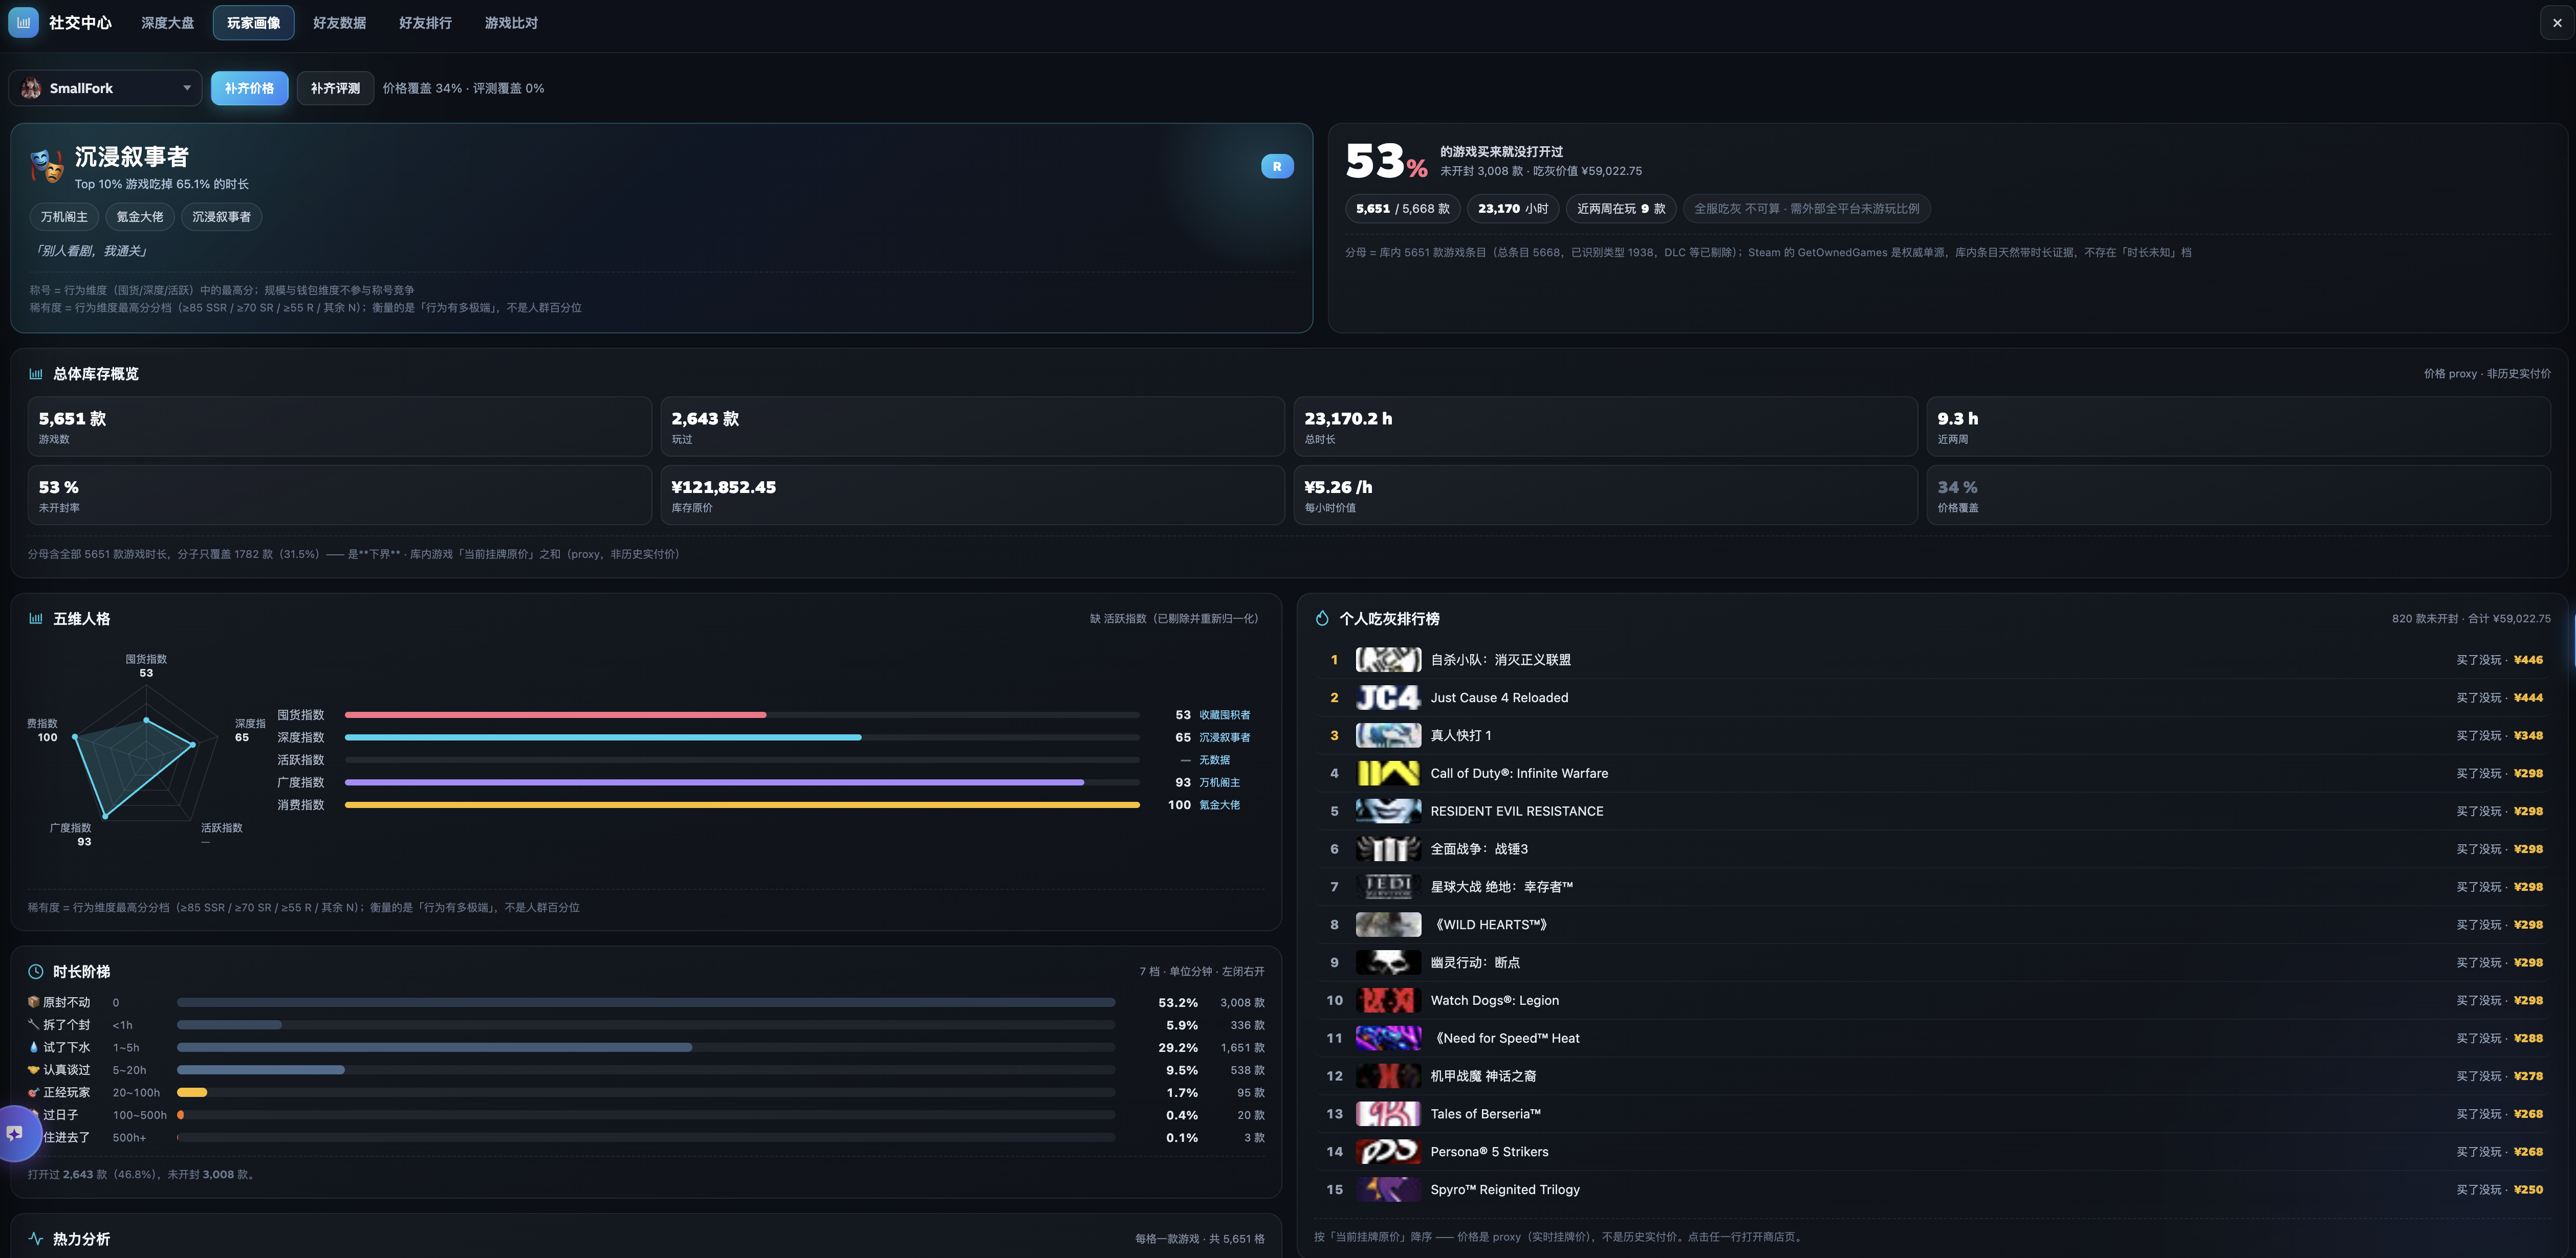Click the social center bar-chart logo icon
Screen dimensions: 2576x1258
click(23, 22)
